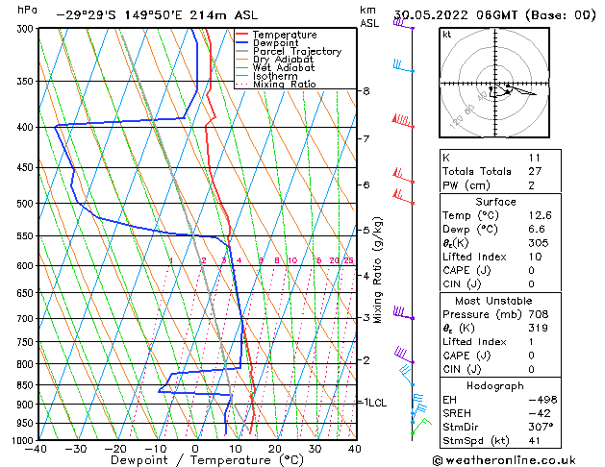Click the surface Temp value 12.6
The image size is (605, 467).
pyautogui.click(x=541, y=215)
